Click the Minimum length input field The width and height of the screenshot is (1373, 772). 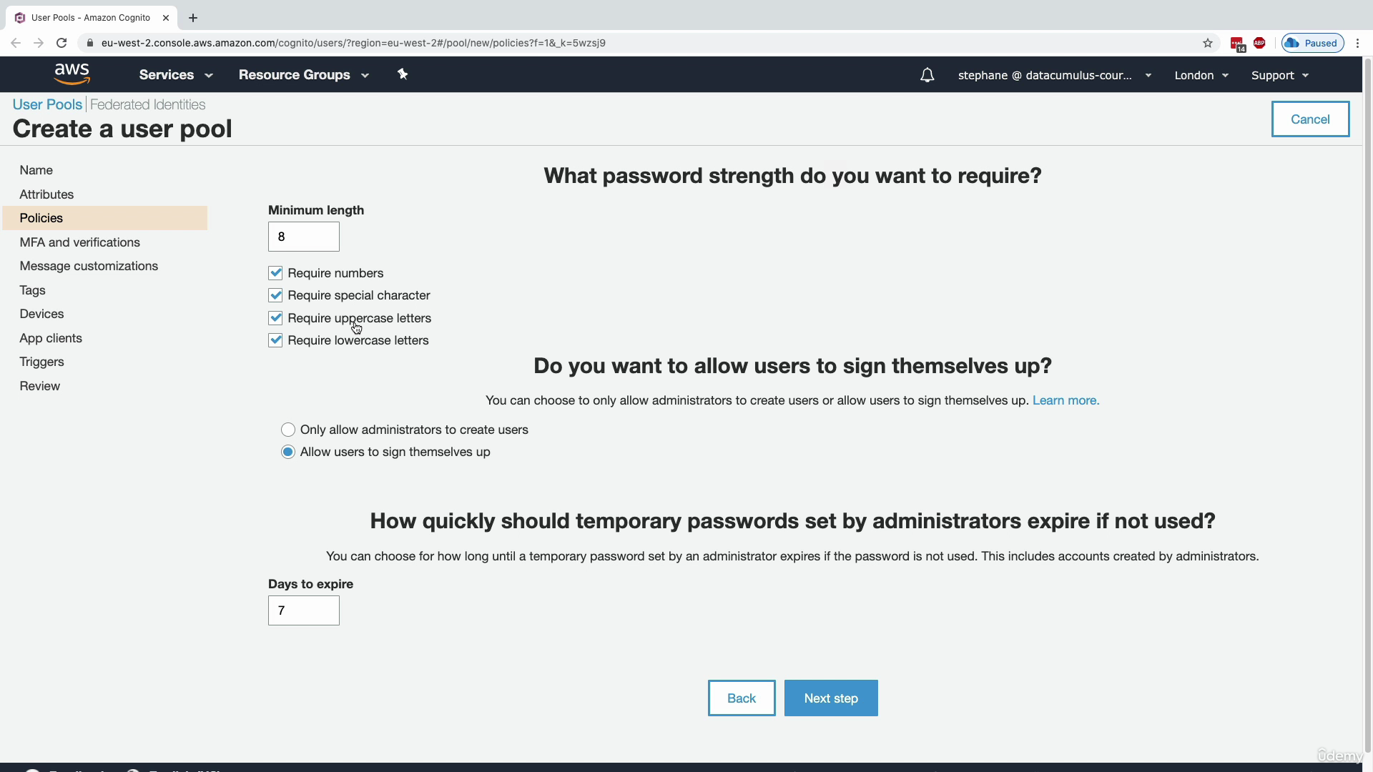[304, 237]
